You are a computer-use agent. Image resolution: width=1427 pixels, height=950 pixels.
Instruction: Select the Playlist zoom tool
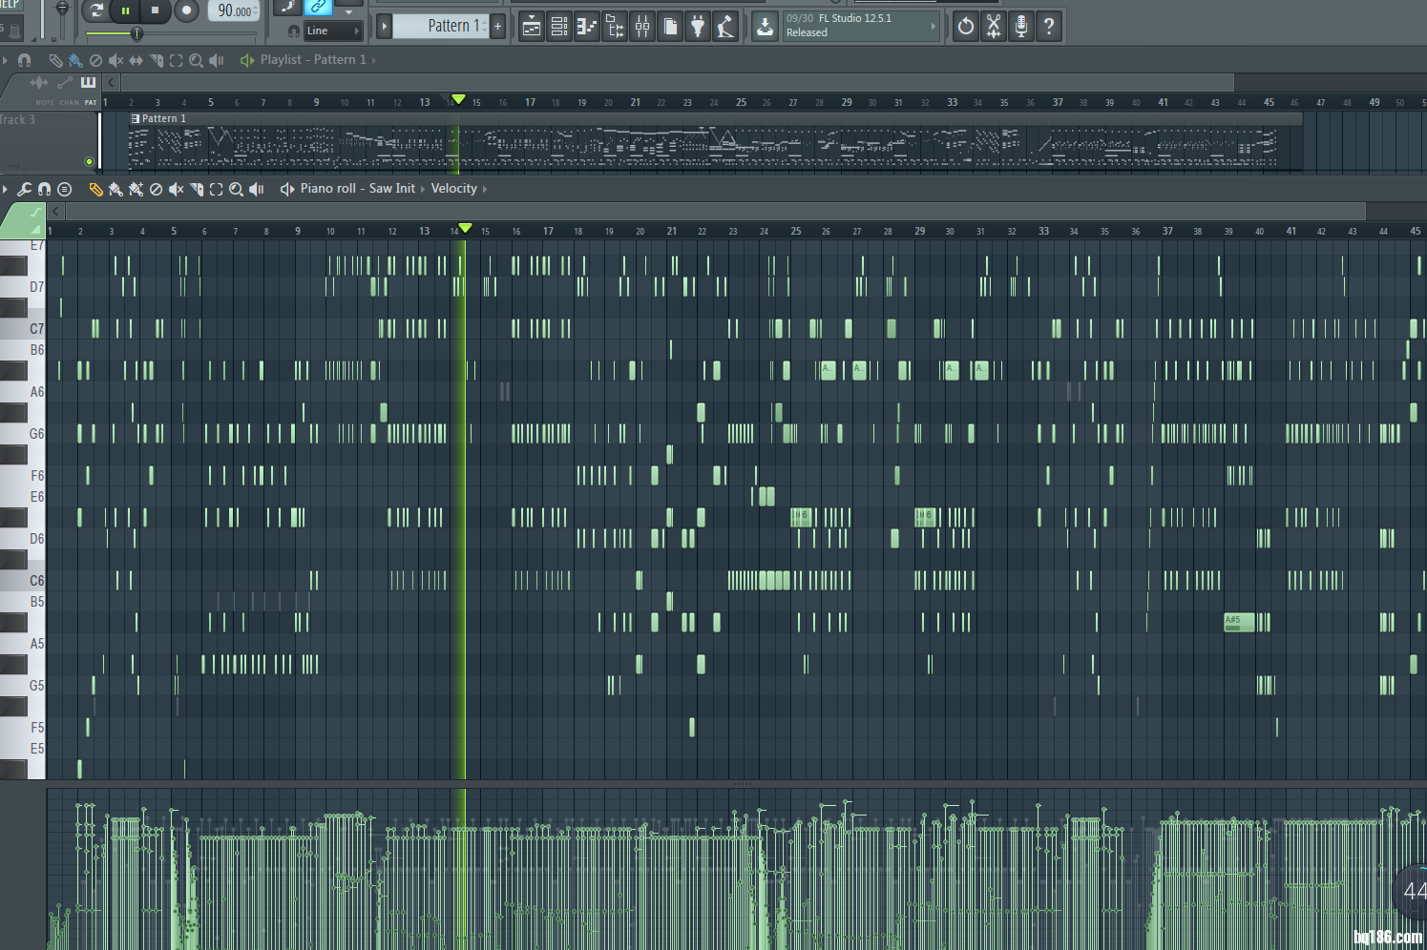click(x=196, y=60)
